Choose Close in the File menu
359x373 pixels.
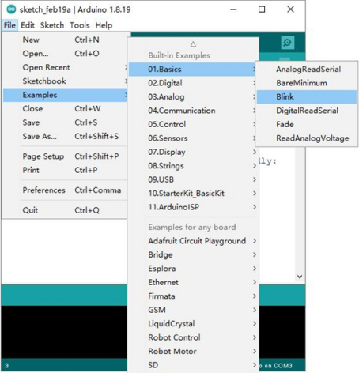(65, 108)
